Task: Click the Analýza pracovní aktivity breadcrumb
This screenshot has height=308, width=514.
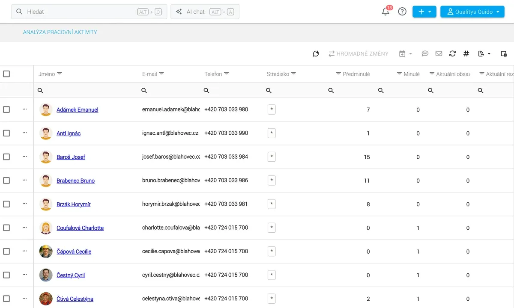Action: click(60, 32)
